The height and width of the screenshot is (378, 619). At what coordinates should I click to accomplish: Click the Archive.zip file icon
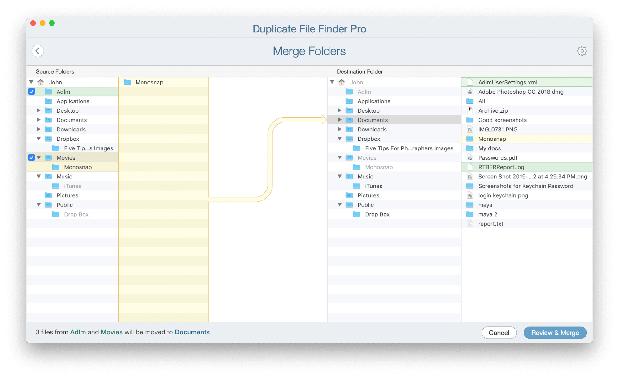[x=470, y=110]
